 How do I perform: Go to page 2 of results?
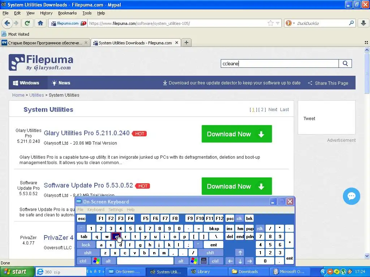tap(262, 110)
